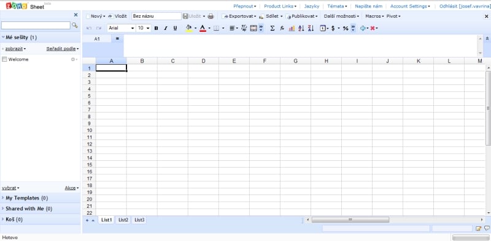Viewport: 491px width, 241px height.
Task: Click the merge cells icon
Action: tap(253, 28)
